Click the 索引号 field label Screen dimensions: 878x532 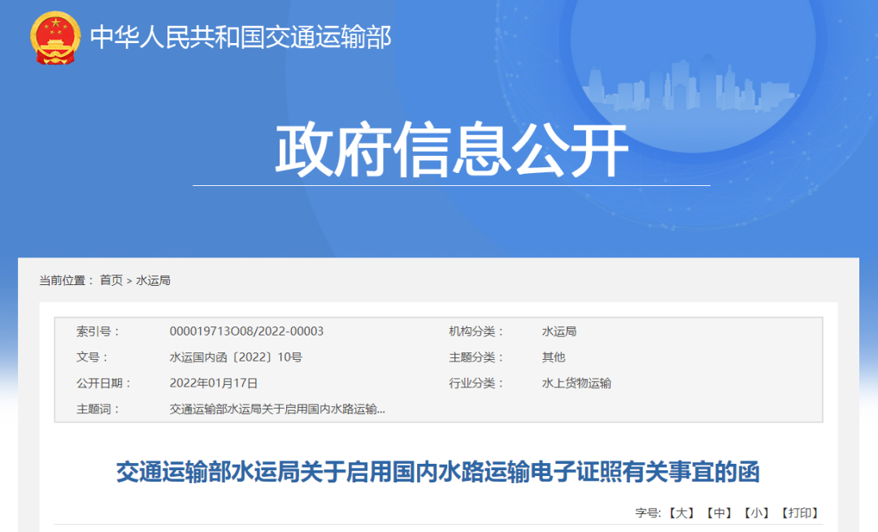pos(98,331)
